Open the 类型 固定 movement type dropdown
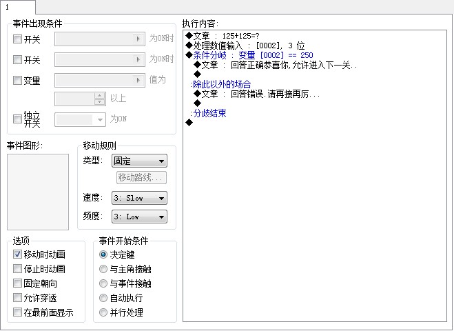This screenshot has width=454, height=331. point(139,161)
